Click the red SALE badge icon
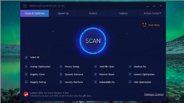Image resolution: width=184 pixels, height=103 pixels. [26, 94]
